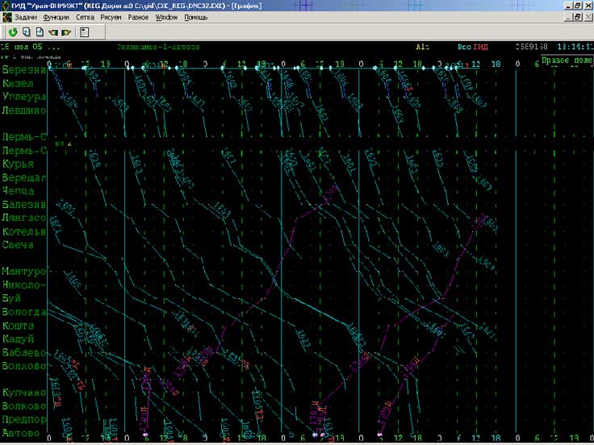The height and width of the screenshot is (445, 594).
Task: Click the Alt label in header
Action: click(x=422, y=47)
